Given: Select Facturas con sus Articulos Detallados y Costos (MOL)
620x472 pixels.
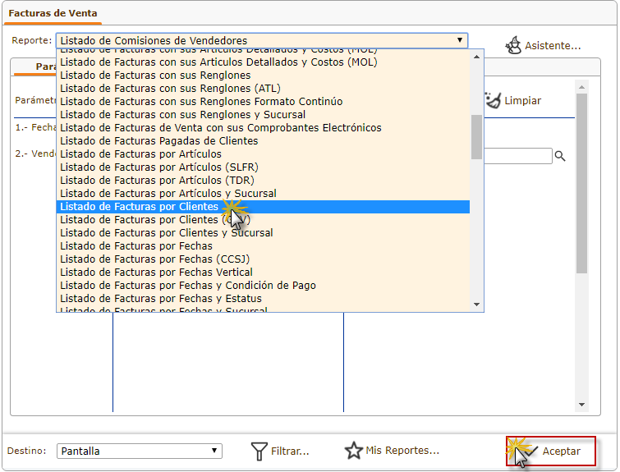Looking at the screenshot, I should [263, 62].
